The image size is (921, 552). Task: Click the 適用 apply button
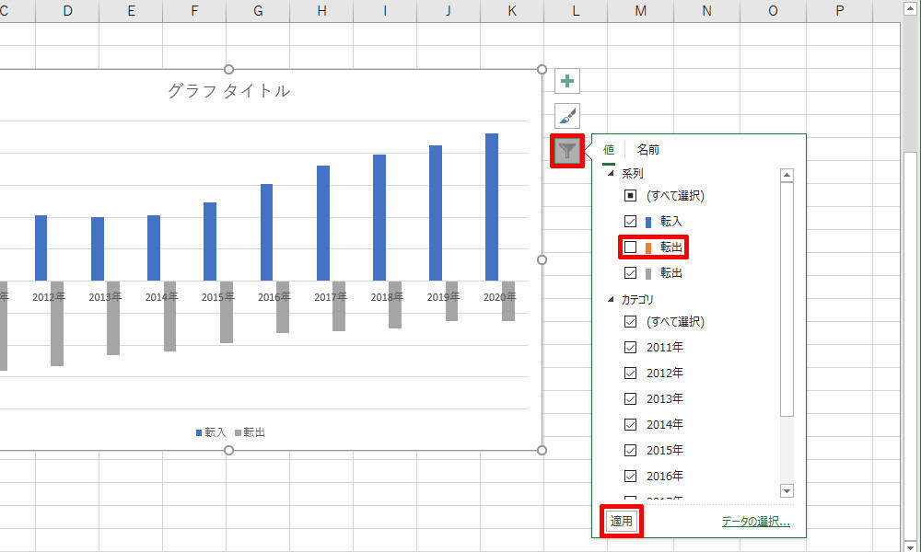[622, 521]
